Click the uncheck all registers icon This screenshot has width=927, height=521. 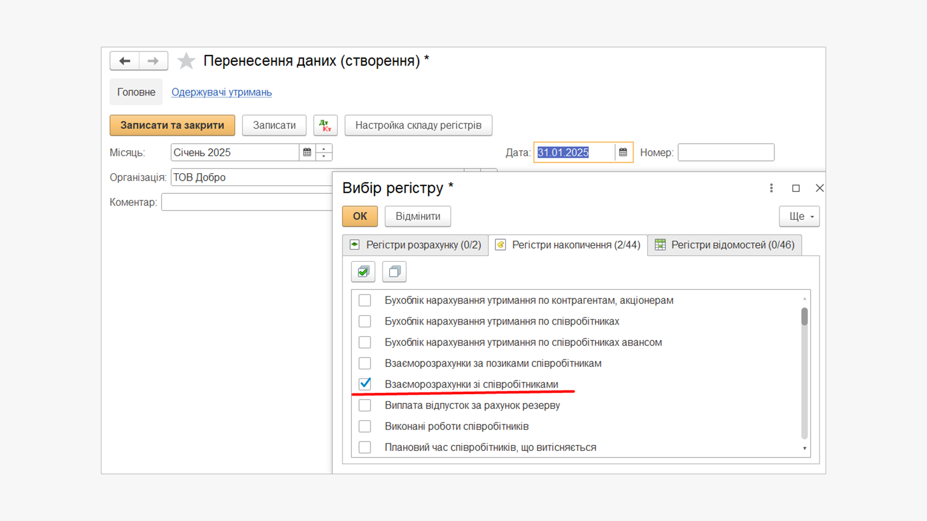(394, 272)
